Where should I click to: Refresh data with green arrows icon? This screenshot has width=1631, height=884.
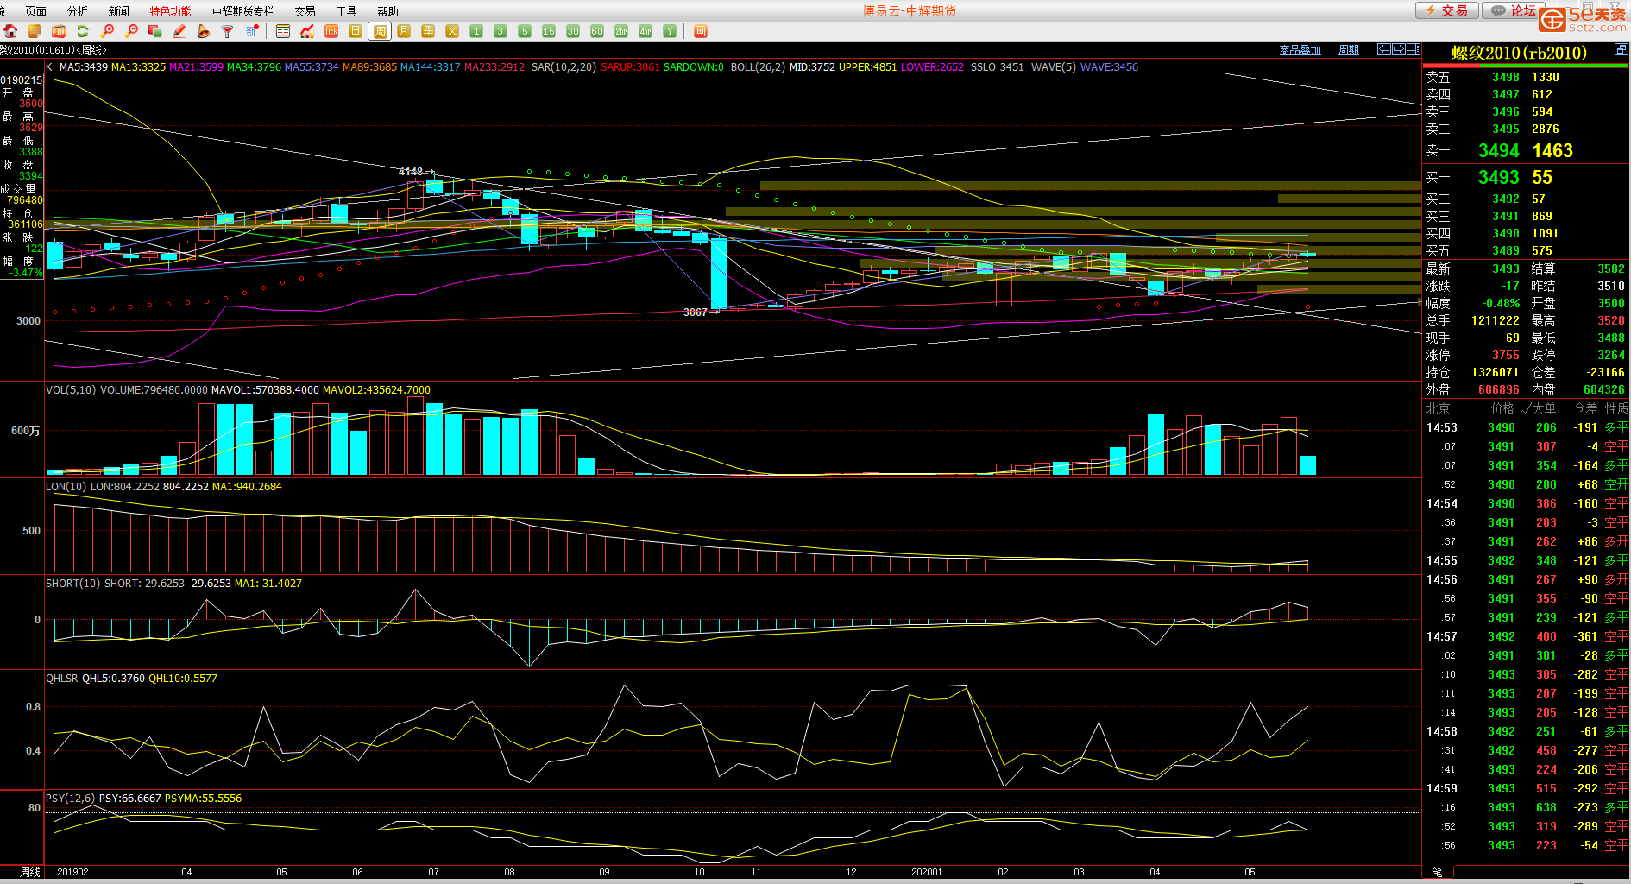83,31
